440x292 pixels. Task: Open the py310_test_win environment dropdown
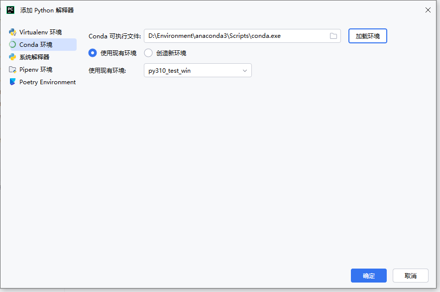tap(198, 71)
